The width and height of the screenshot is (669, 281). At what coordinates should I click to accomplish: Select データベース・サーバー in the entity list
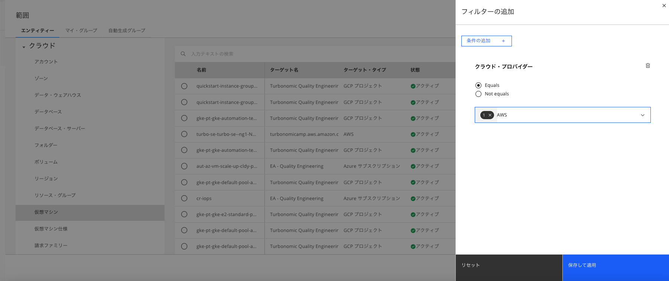(x=59, y=128)
